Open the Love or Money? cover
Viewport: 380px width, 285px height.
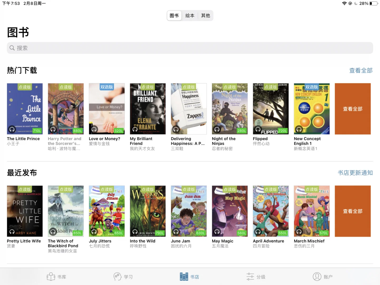[107, 109]
